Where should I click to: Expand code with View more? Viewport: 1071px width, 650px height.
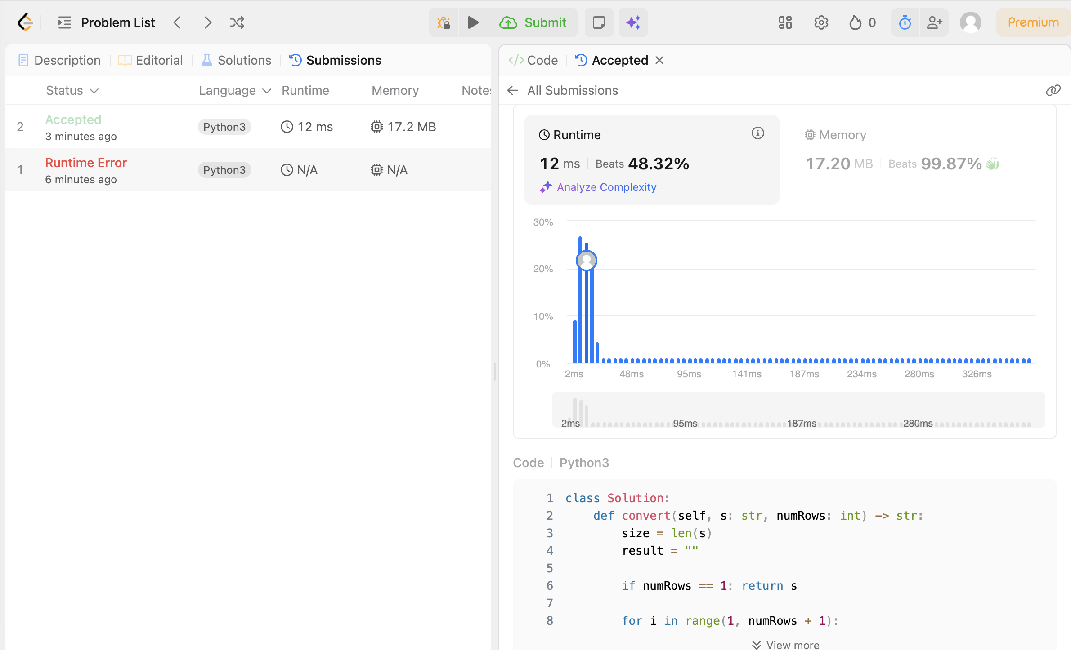[785, 644]
